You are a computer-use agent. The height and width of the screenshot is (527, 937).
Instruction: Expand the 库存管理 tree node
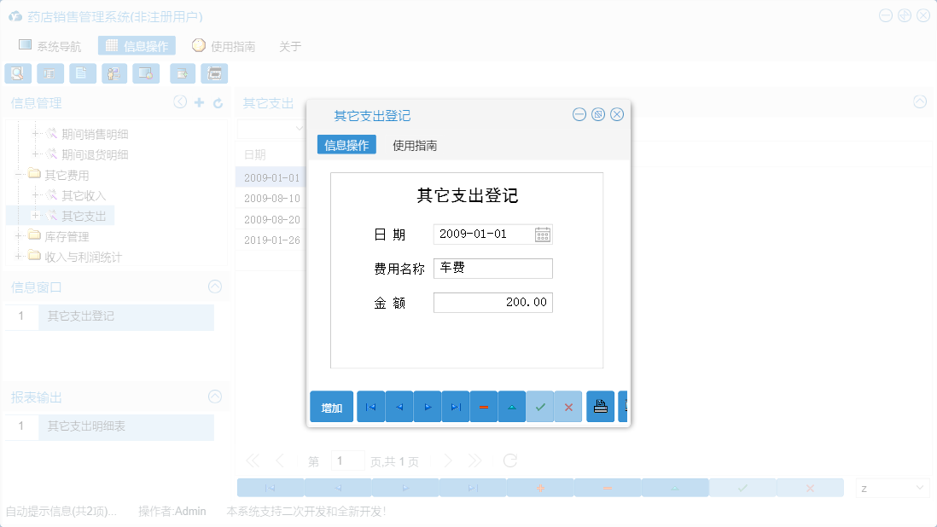[19, 236]
